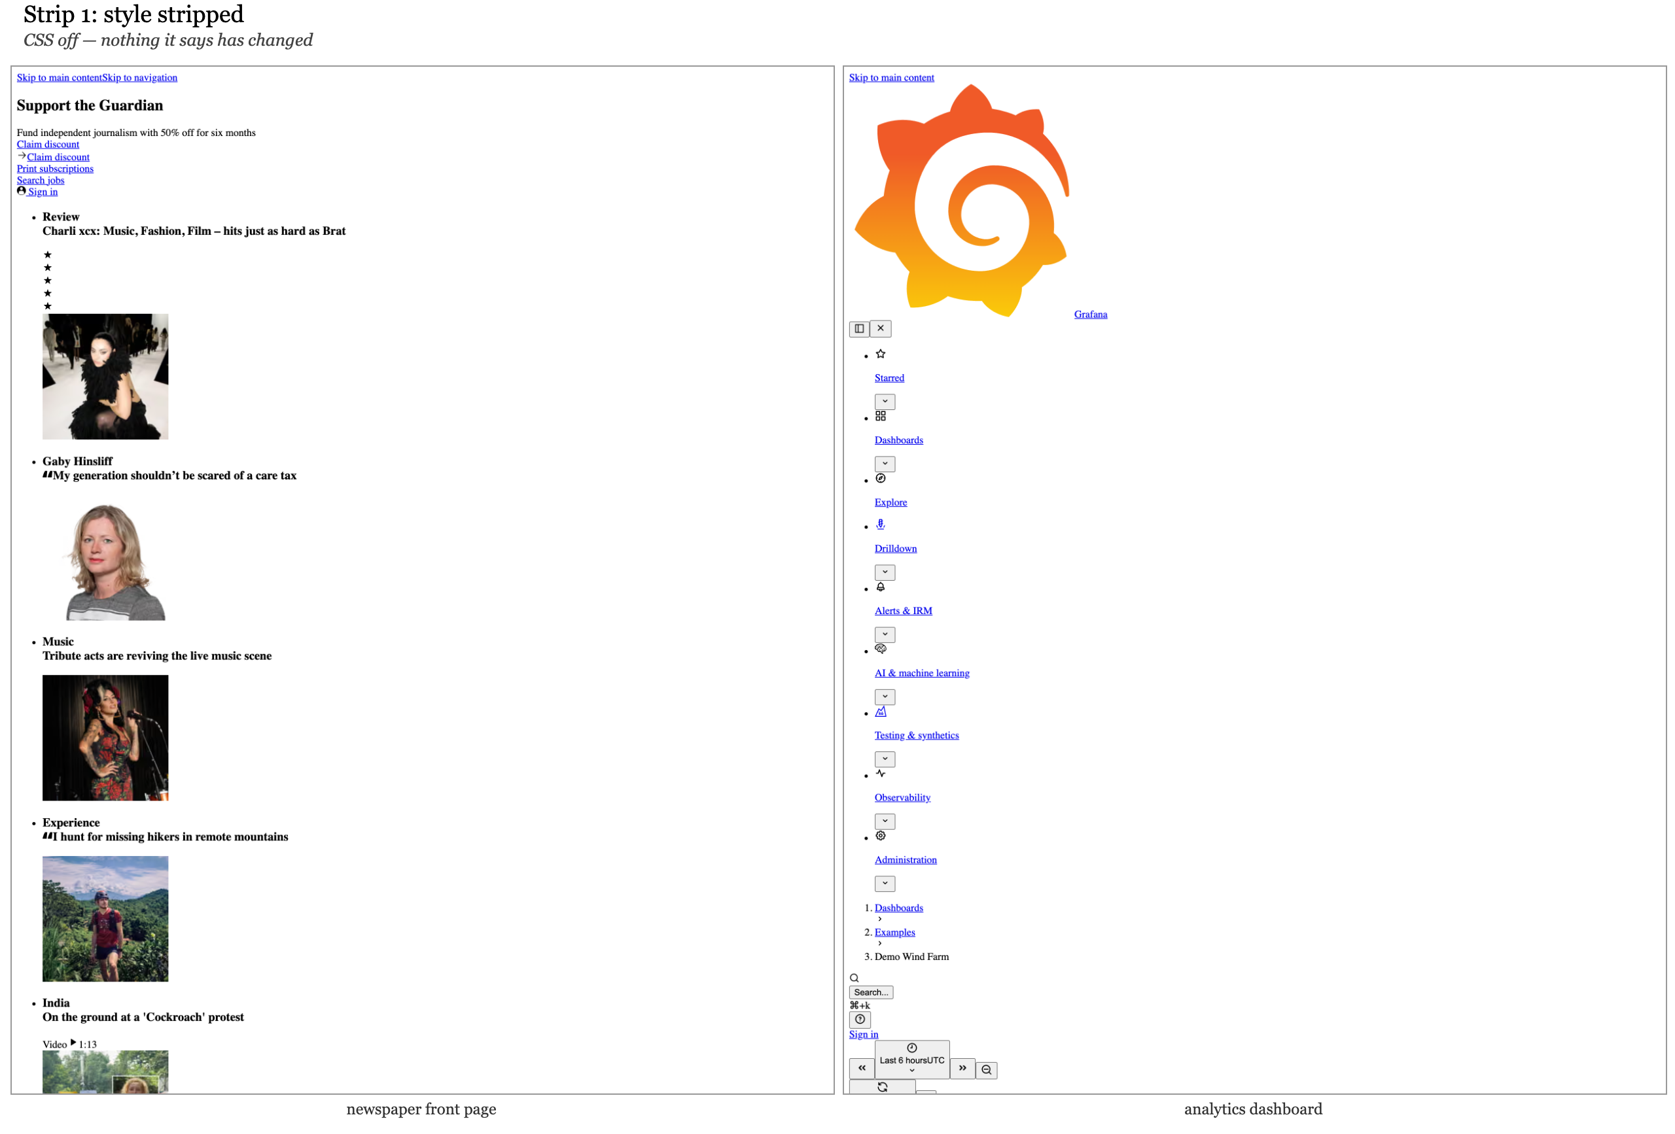The width and height of the screenshot is (1675, 1134).
Task: Open the Dashboards link below the grid icon
Action: (899, 440)
